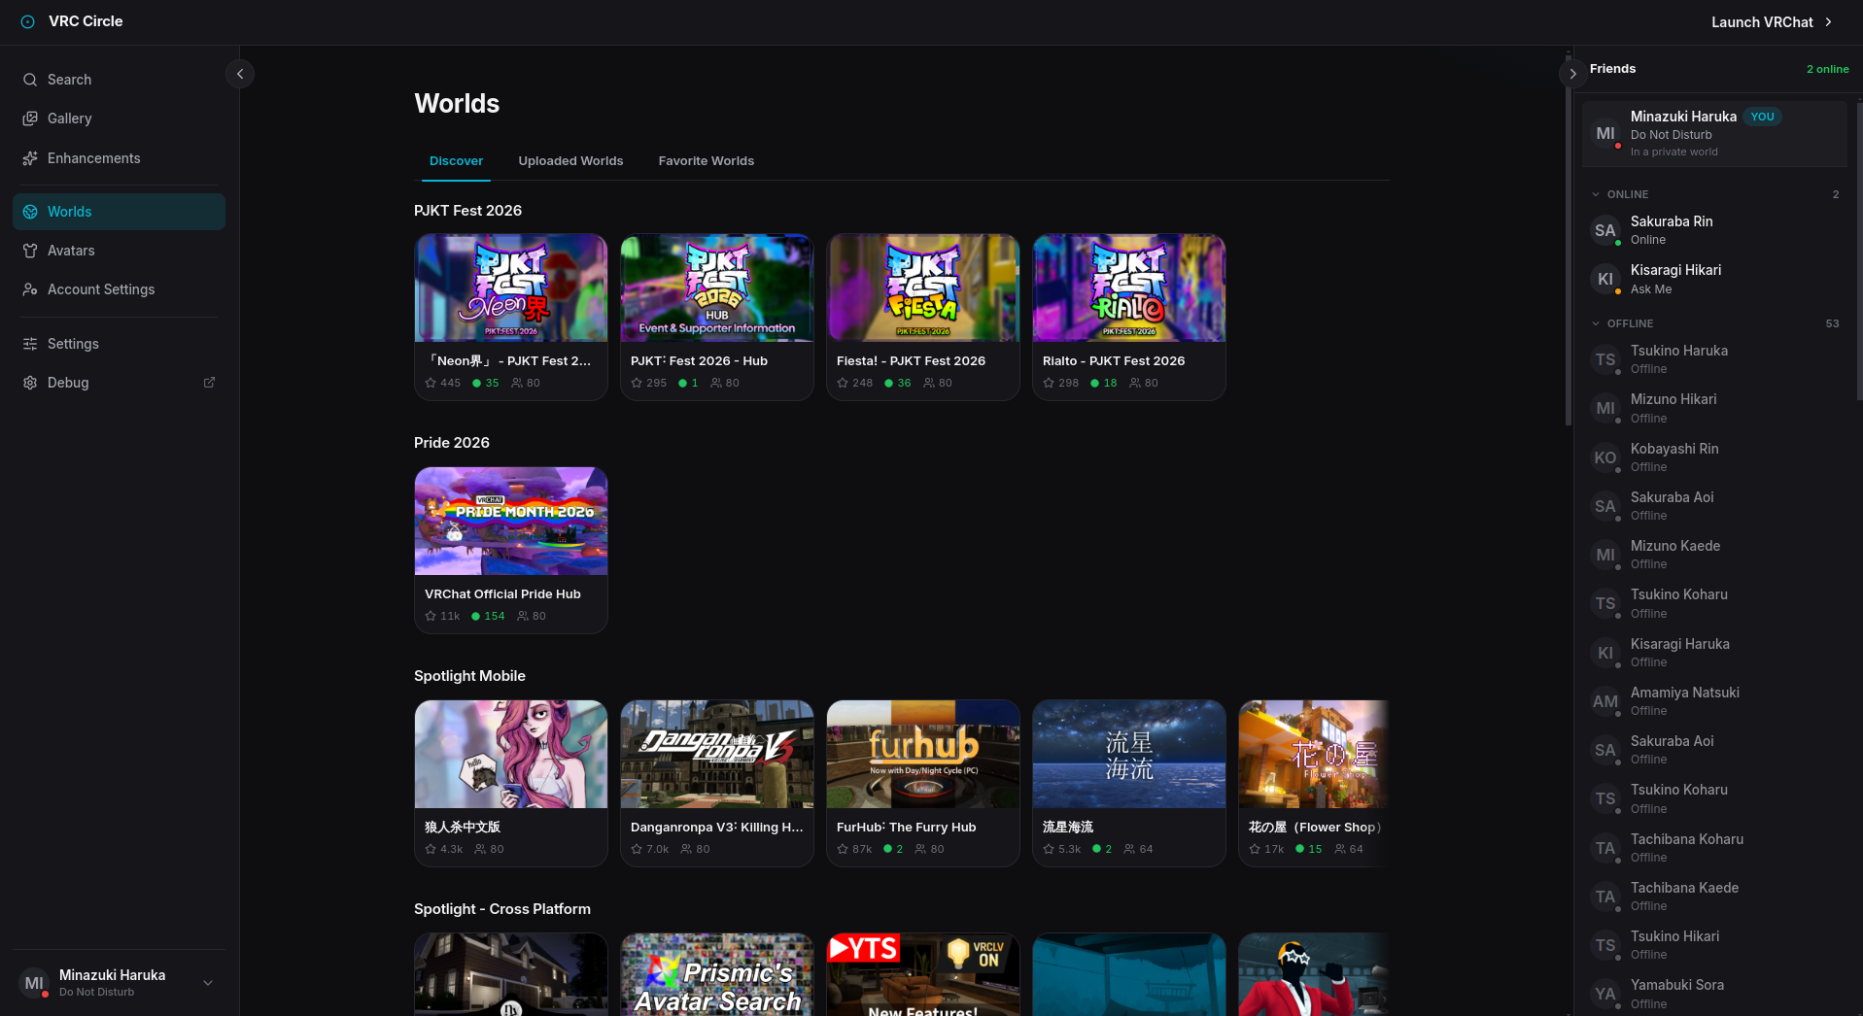Click Launch VRChat arrow chevron

(x=1828, y=21)
